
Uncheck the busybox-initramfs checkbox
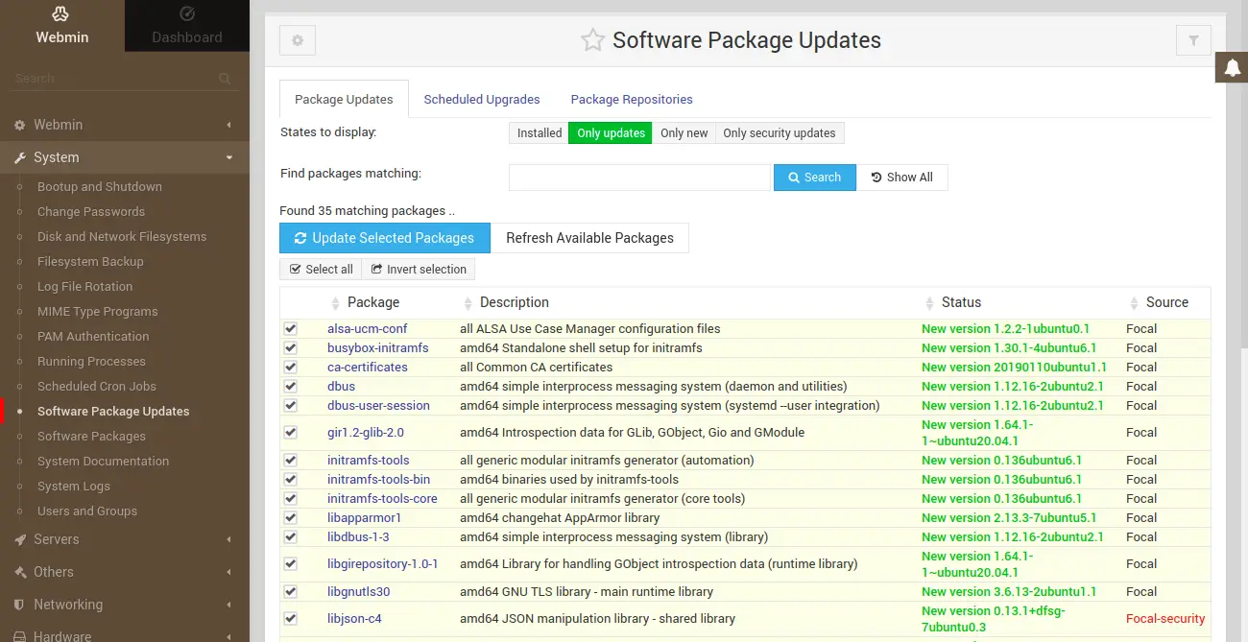(x=291, y=347)
